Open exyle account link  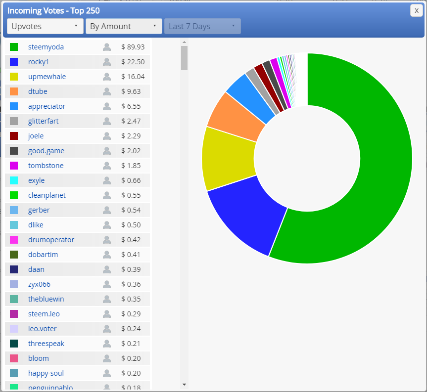(x=36, y=180)
